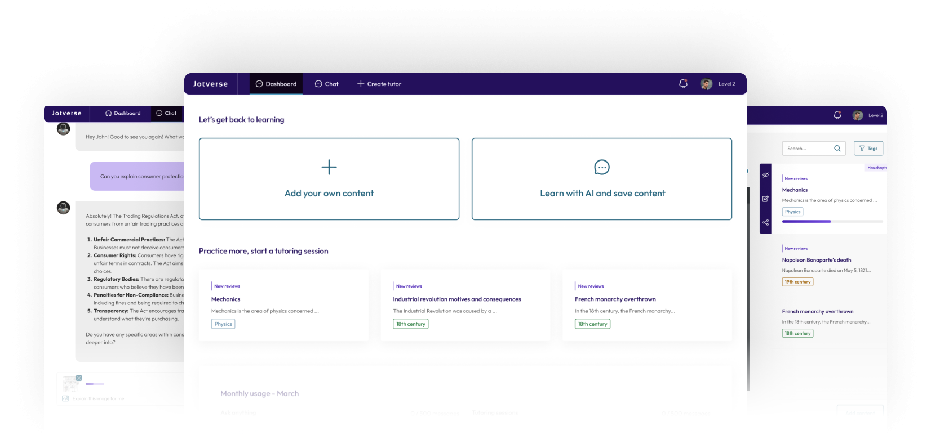Viewport: 931px width, 435px height.
Task: Switch to the Chat tab in main navbar
Action: click(x=327, y=84)
